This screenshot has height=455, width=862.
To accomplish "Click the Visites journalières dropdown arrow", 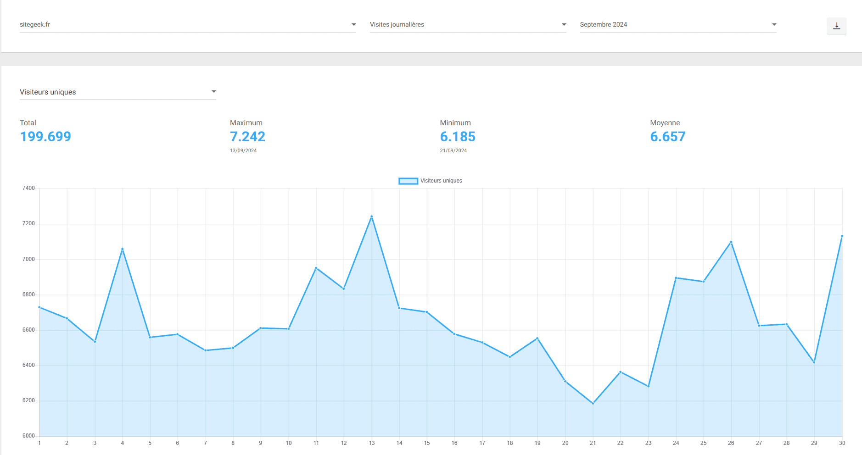I will [564, 25].
